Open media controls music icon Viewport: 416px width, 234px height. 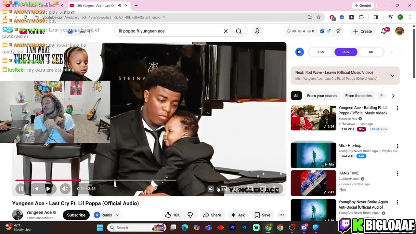[391, 17]
